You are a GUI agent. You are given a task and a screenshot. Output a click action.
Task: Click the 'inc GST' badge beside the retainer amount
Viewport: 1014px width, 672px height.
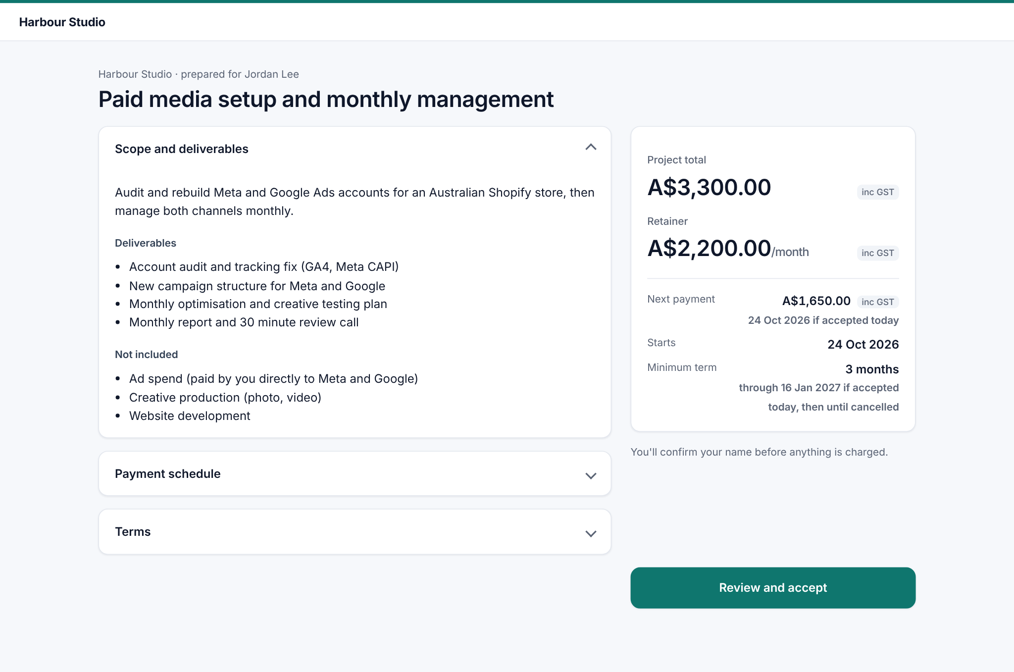[878, 253]
